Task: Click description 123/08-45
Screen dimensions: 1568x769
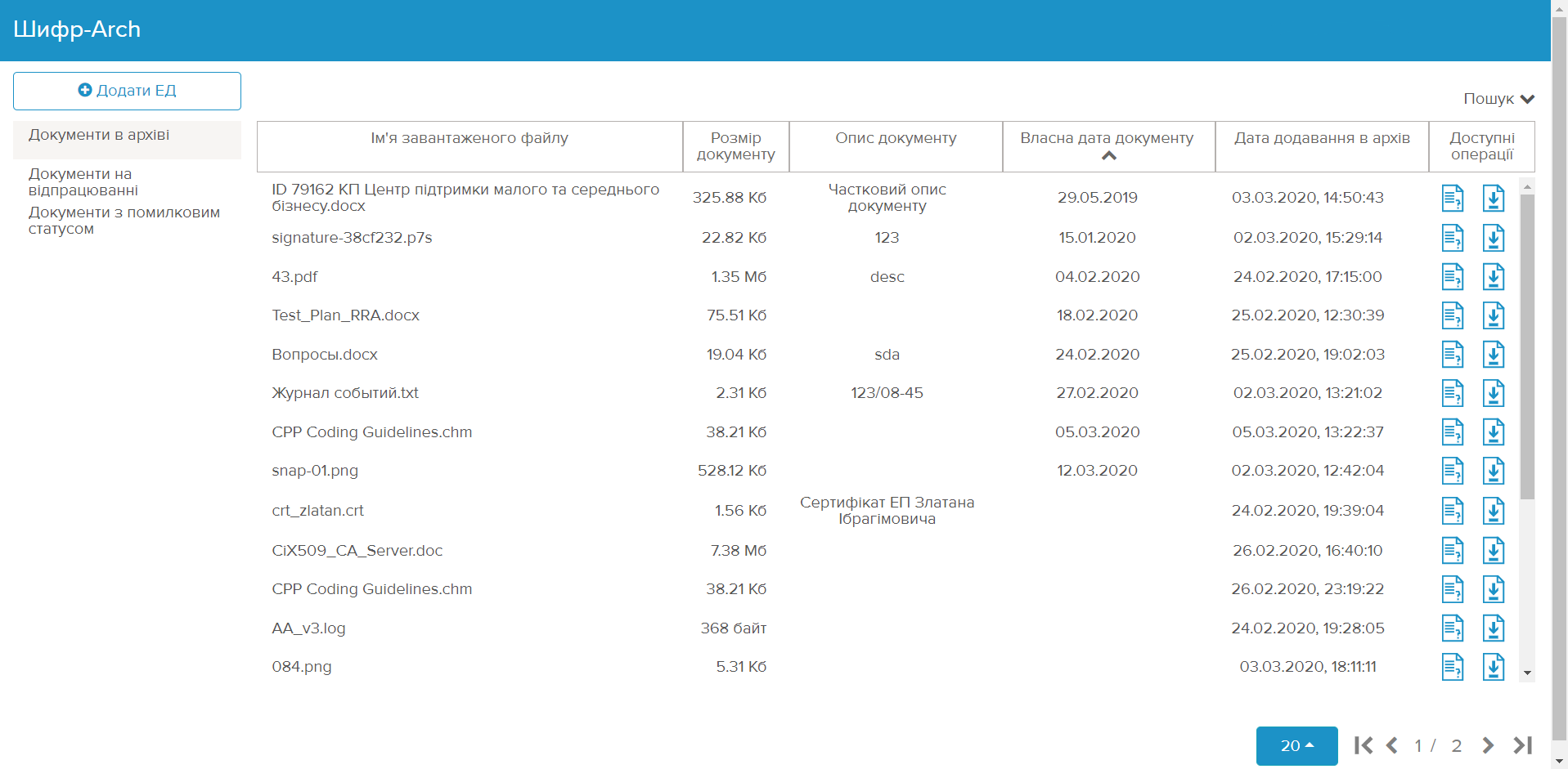Action: coord(887,393)
